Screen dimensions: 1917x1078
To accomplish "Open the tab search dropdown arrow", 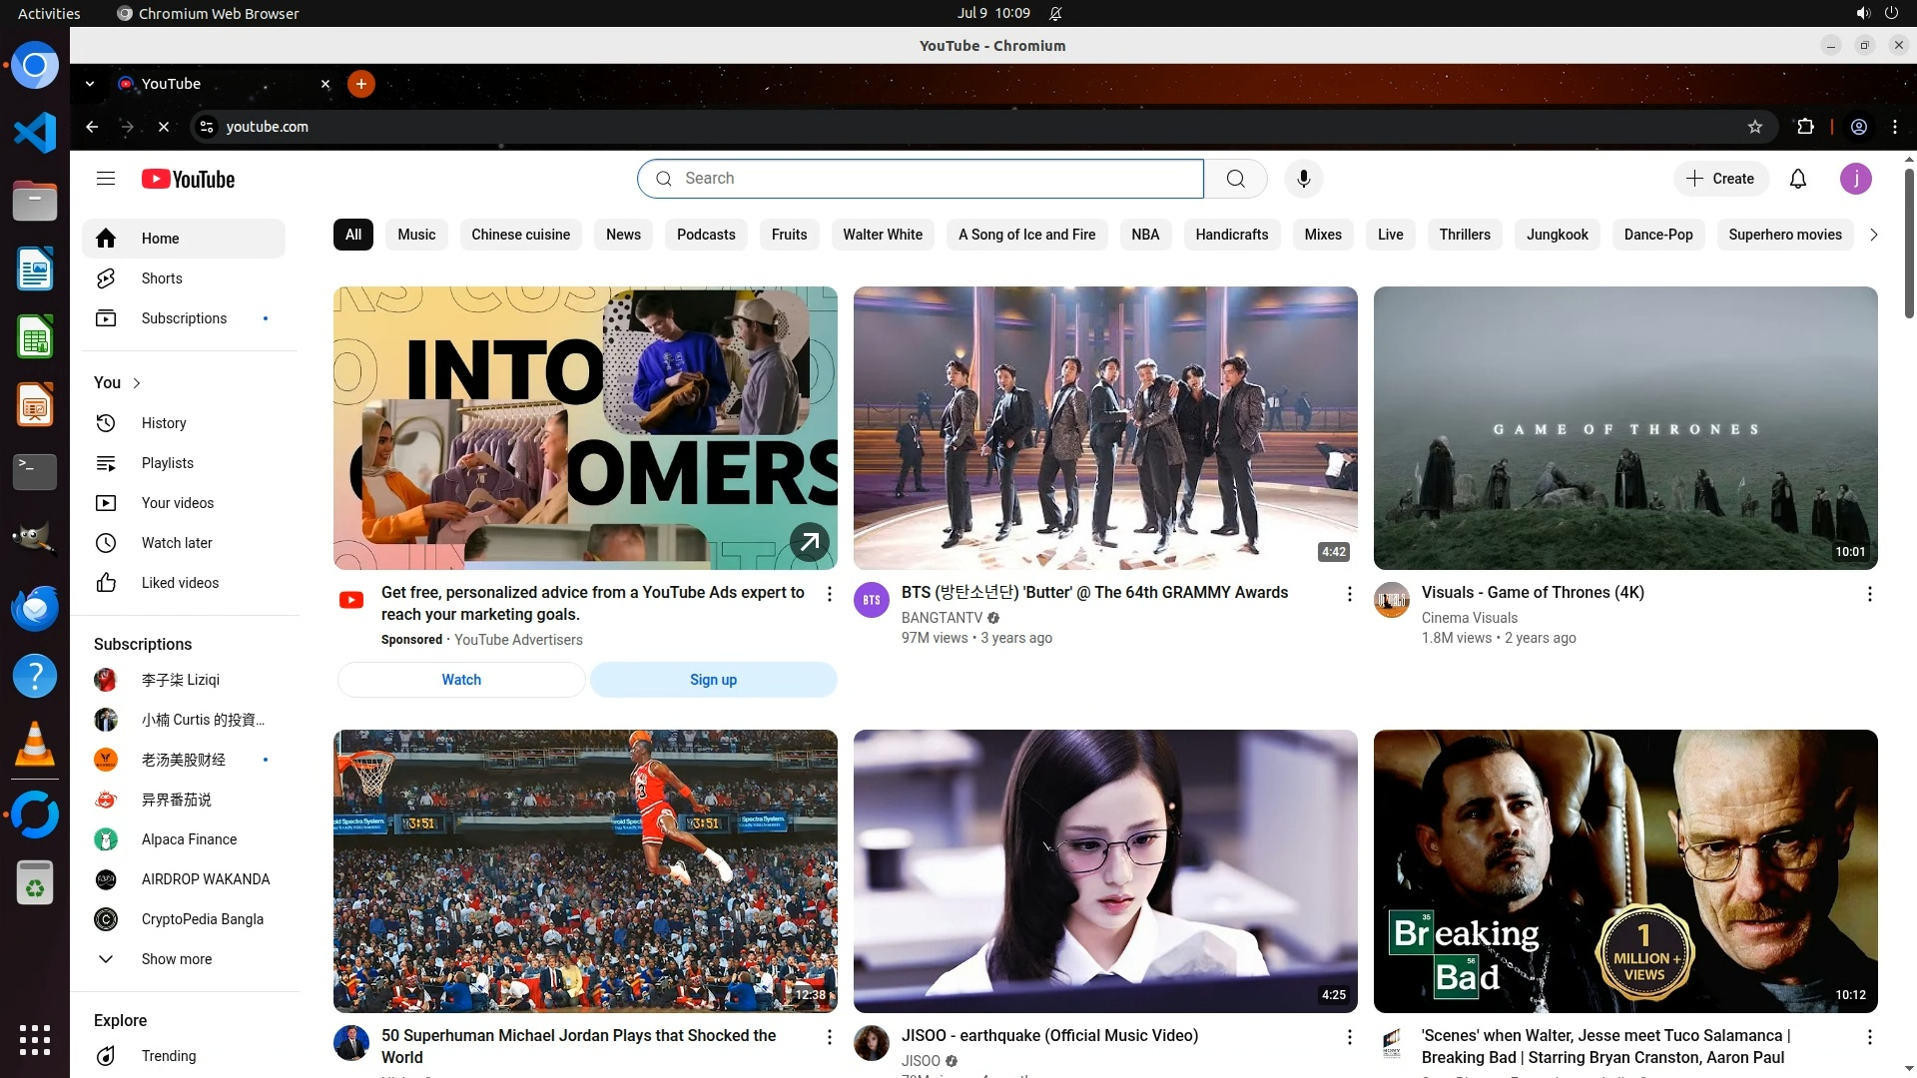I will 90,84.
